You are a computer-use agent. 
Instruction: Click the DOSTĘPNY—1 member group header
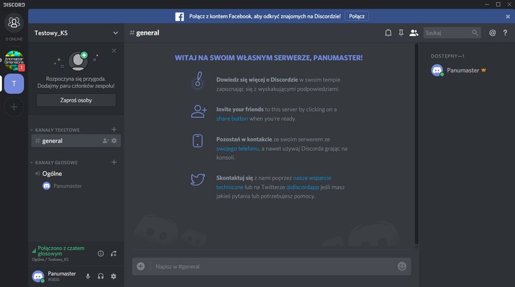tap(448, 56)
